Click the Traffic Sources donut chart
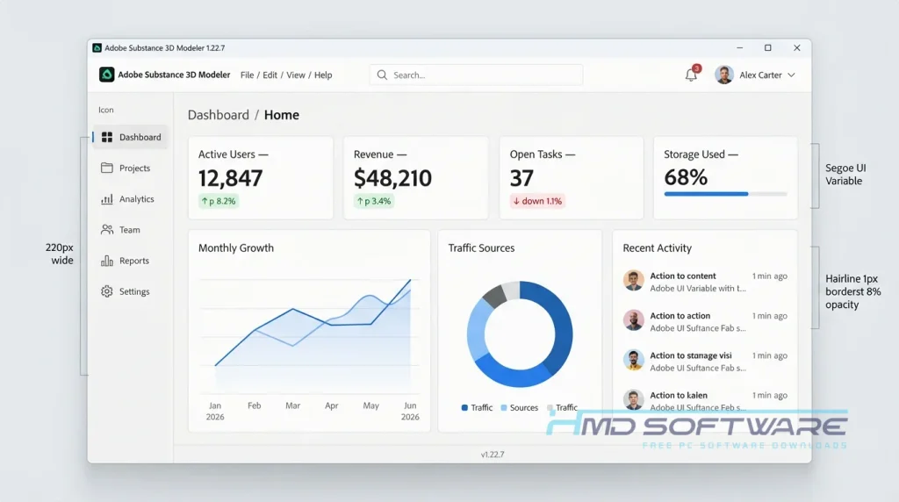Viewport: 899px width, 502px height. click(520, 334)
